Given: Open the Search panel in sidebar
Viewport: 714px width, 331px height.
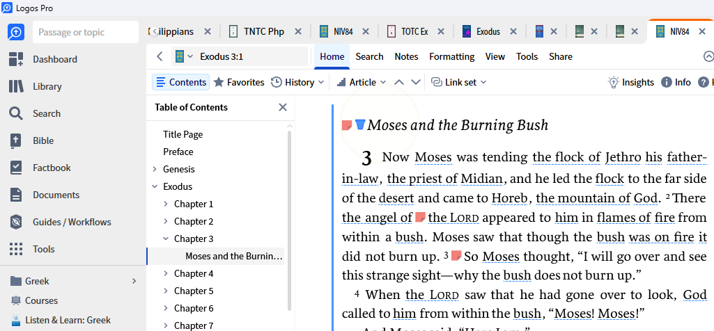Looking at the screenshot, I should 35,113.
